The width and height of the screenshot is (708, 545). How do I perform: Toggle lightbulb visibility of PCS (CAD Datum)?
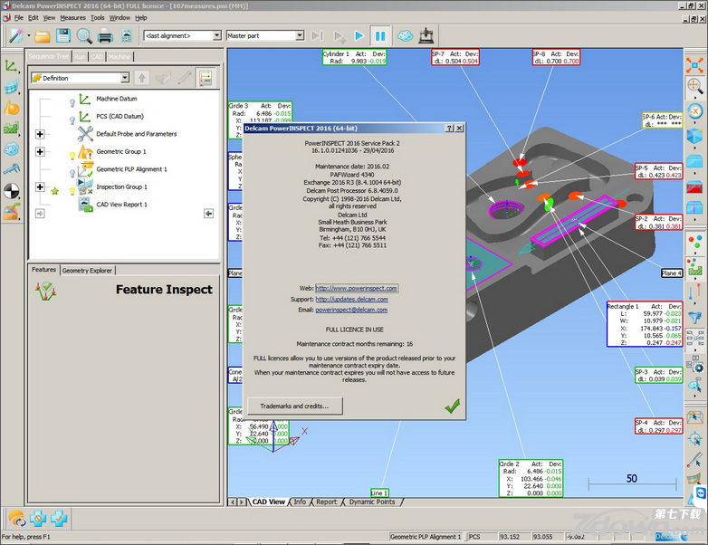[72, 120]
